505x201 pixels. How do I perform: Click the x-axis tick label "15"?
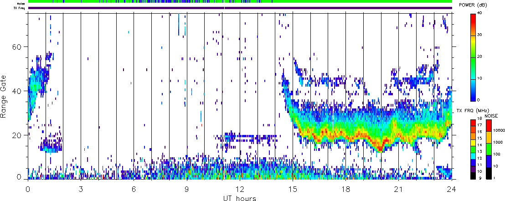click(x=293, y=189)
